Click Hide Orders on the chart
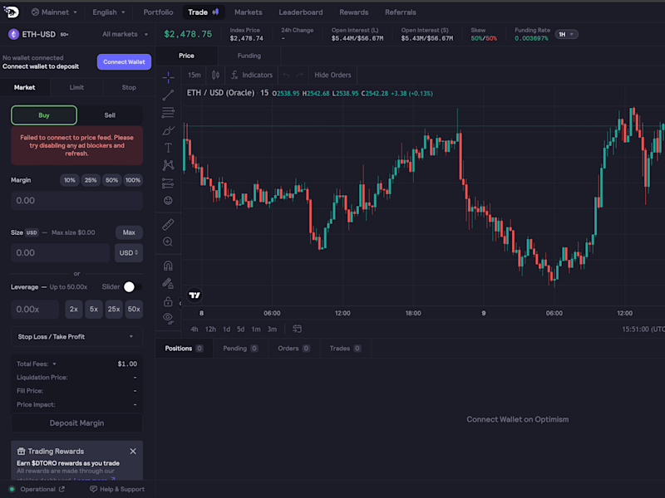The width and height of the screenshot is (665, 498). (332, 75)
